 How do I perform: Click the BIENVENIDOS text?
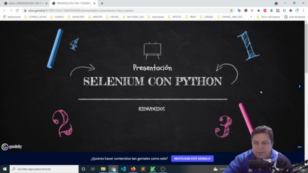(x=152, y=109)
